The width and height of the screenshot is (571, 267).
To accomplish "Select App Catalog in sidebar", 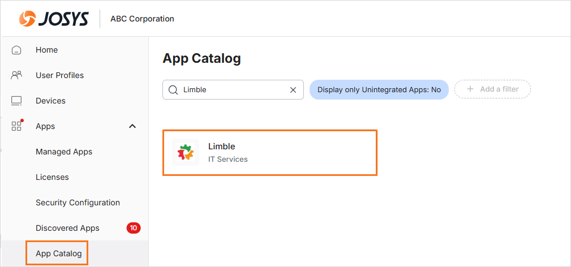I will (58, 253).
